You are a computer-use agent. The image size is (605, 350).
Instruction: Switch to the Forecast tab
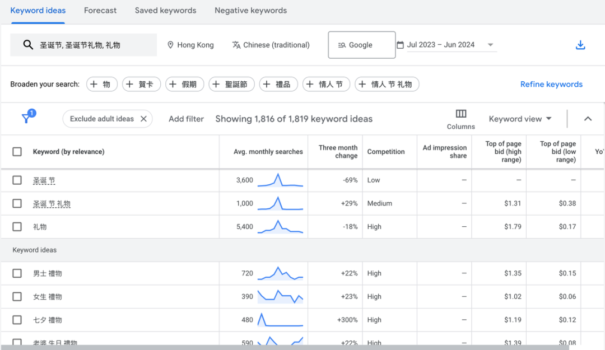(100, 11)
